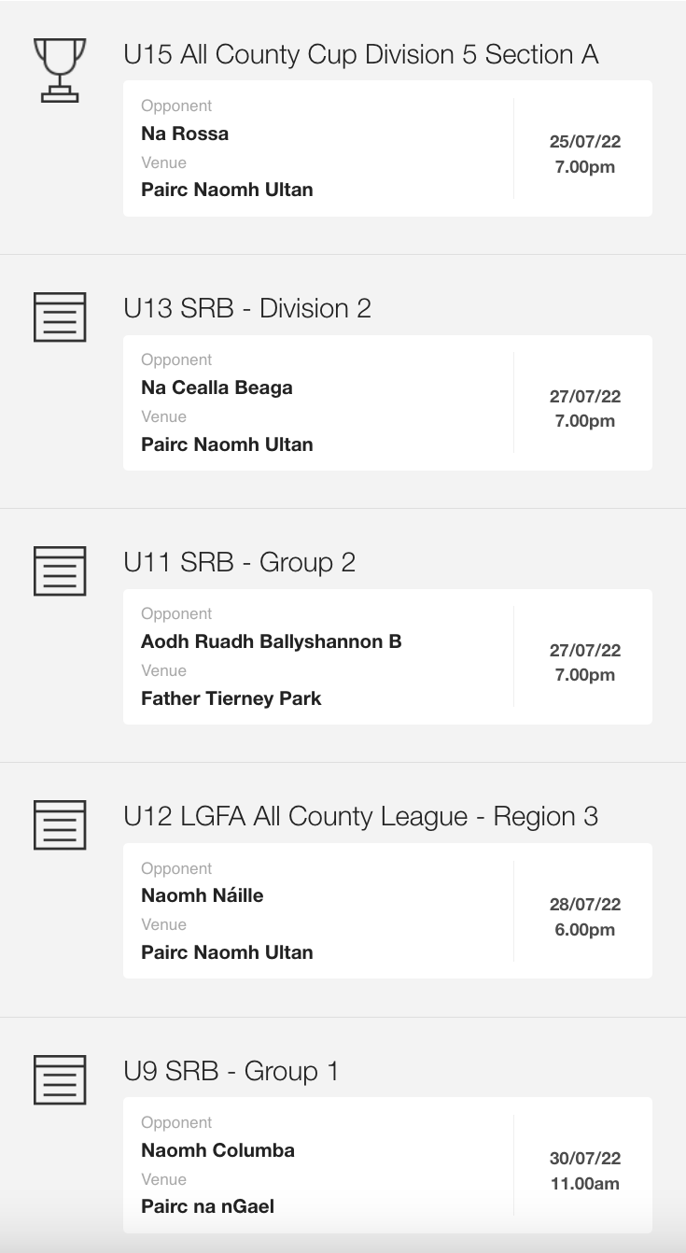Viewport: 686px width, 1253px height.
Task: Select opponent Naomh Columba
Action: [x=217, y=1150]
